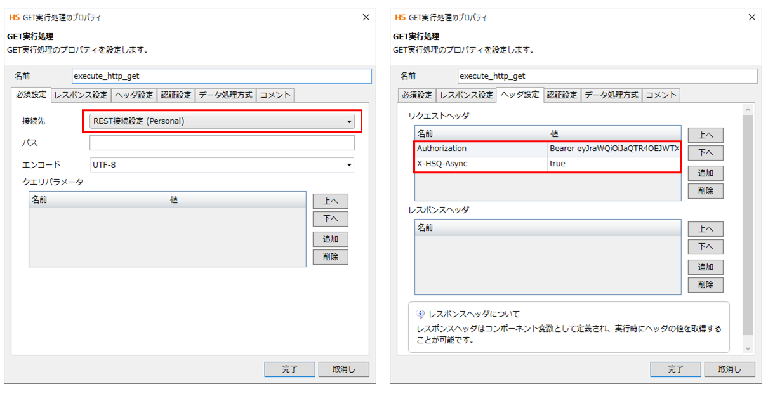This screenshot has height=396, width=768.
Task: Open the データ処理方式 tab in the header settings dialog
Action: tap(611, 95)
